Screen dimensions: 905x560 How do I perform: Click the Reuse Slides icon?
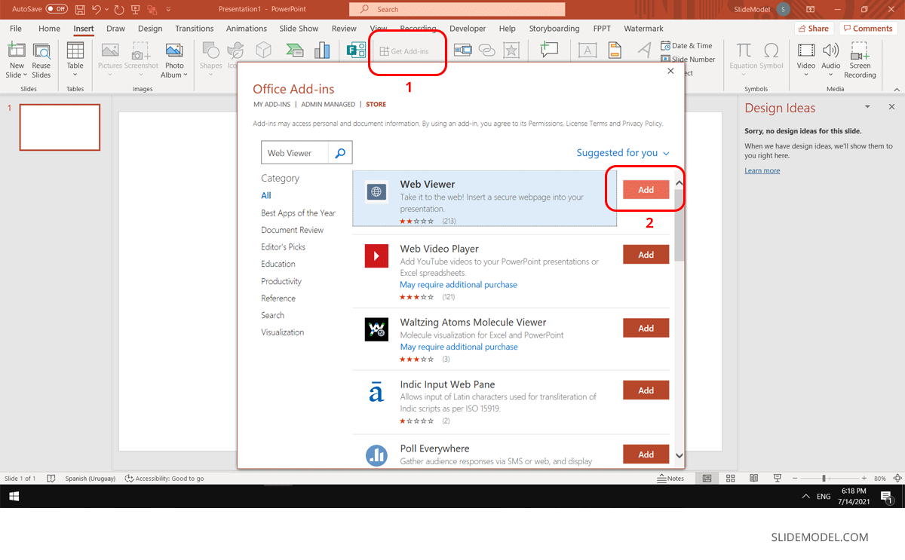[x=41, y=52]
